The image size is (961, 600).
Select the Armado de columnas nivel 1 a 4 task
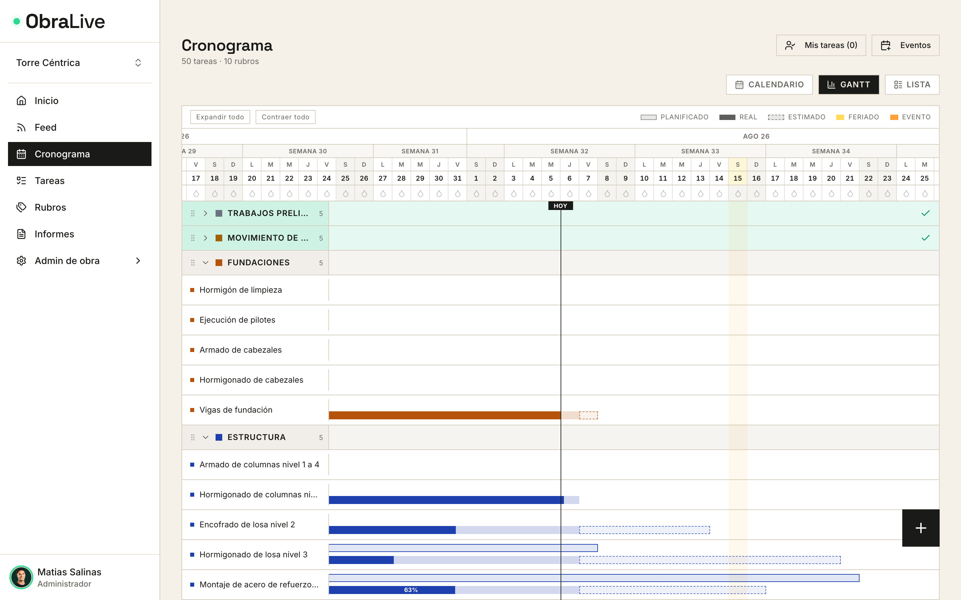pyautogui.click(x=259, y=465)
